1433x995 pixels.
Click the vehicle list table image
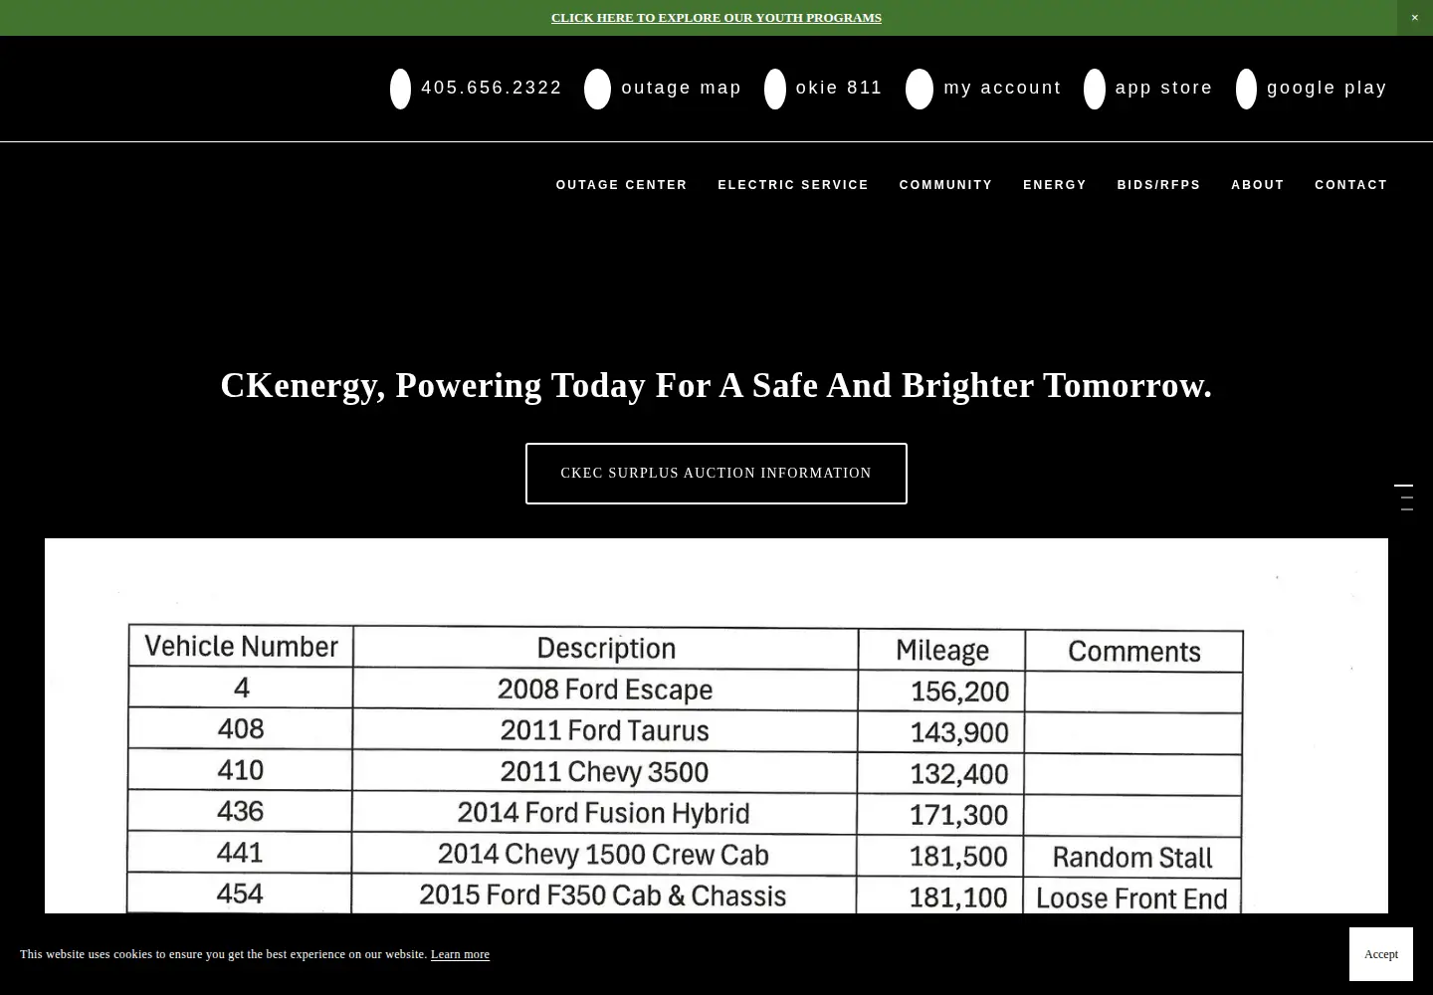(x=716, y=726)
